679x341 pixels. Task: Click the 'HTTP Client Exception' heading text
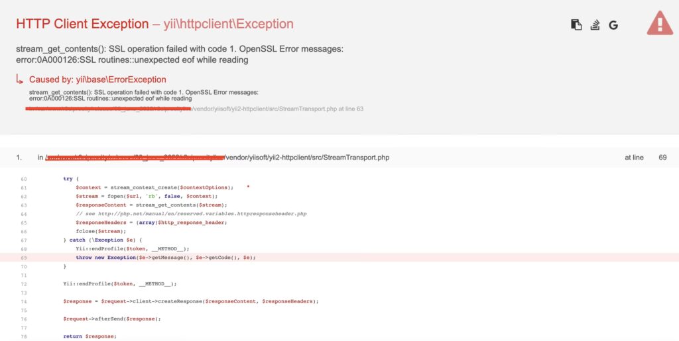click(x=82, y=24)
